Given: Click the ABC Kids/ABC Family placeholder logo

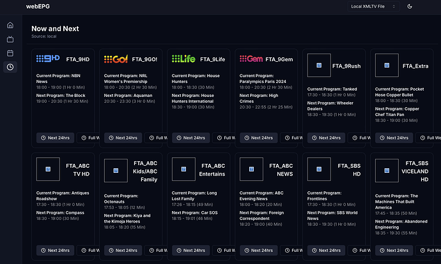Looking at the screenshot, I should tap(116, 170).
